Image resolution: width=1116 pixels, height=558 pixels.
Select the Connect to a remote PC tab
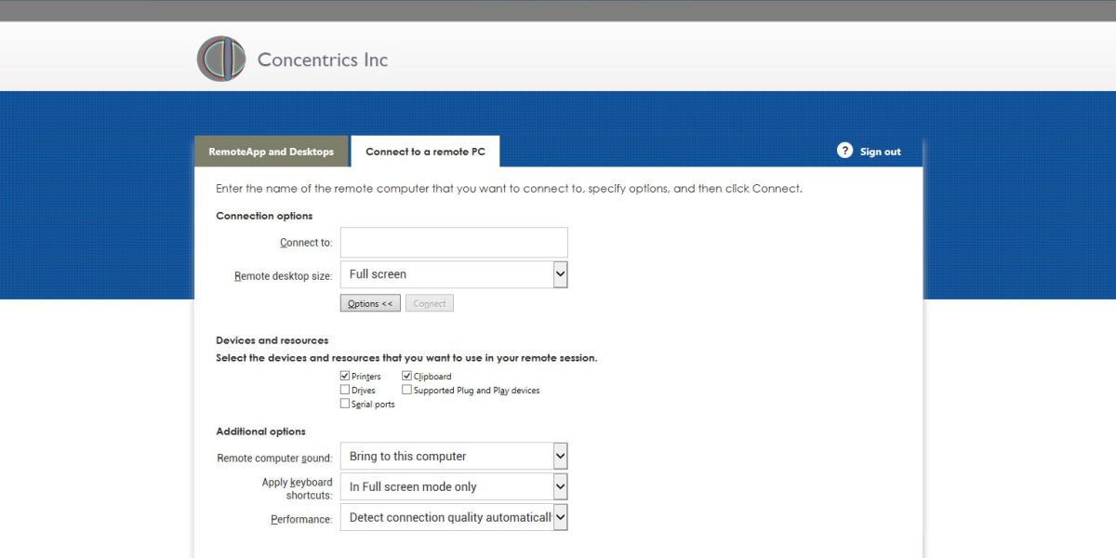point(424,151)
